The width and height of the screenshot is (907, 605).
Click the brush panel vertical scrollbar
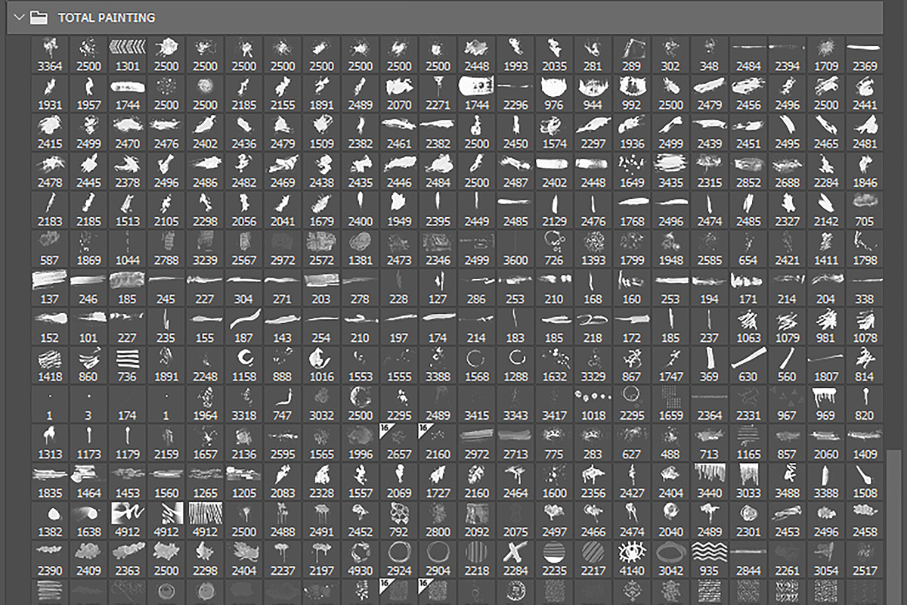coord(893,527)
